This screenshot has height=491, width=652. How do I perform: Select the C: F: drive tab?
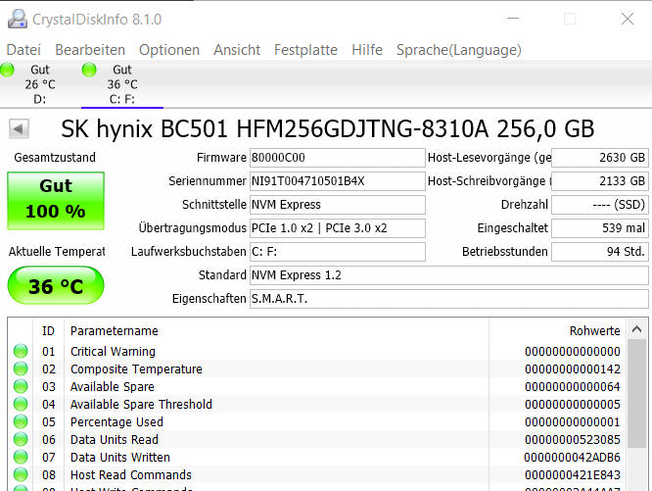122,84
